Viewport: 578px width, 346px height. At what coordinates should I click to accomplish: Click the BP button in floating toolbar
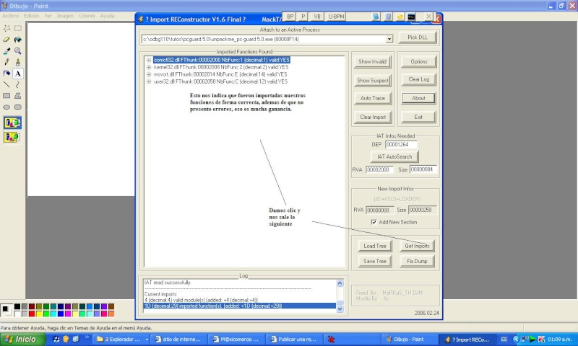click(x=290, y=17)
